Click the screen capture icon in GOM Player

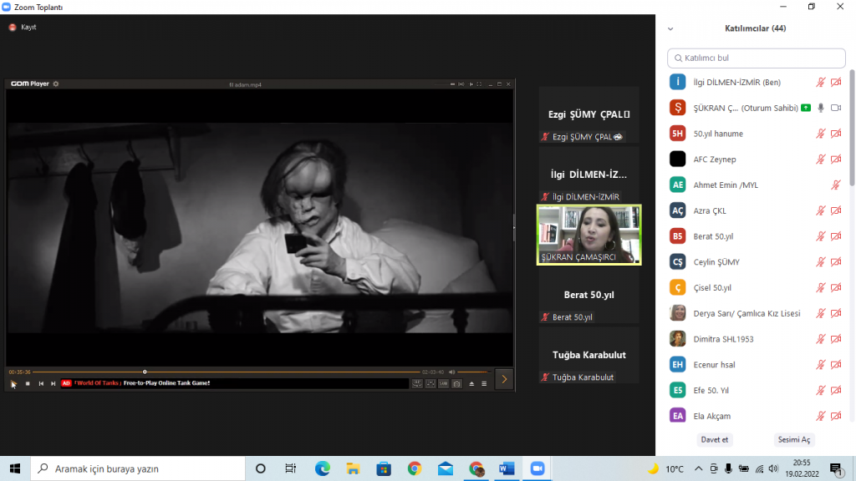(x=456, y=383)
